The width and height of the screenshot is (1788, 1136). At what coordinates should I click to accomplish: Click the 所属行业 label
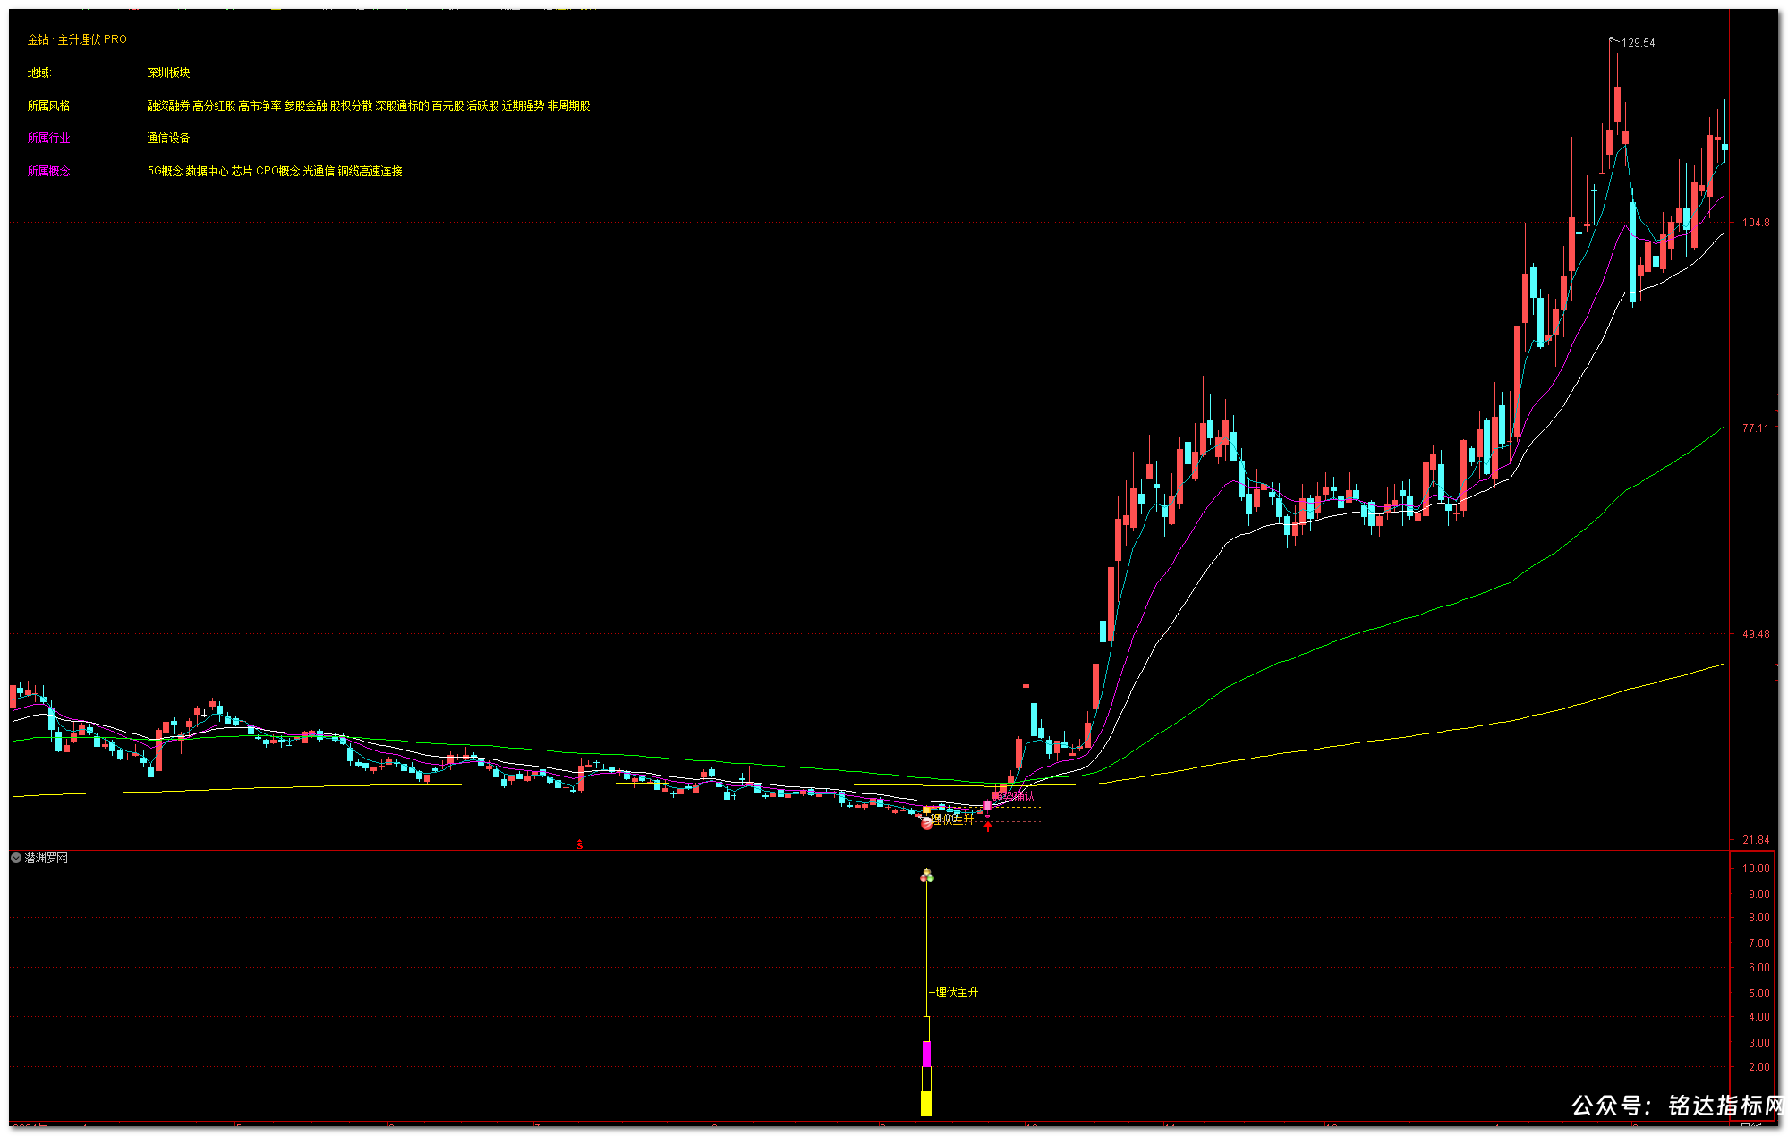click(50, 138)
